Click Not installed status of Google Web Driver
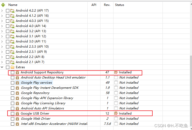 [129, 119]
